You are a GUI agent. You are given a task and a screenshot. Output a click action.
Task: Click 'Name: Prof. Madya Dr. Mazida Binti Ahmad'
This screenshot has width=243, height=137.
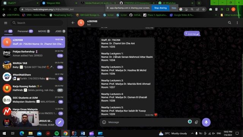(x=126, y=84)
